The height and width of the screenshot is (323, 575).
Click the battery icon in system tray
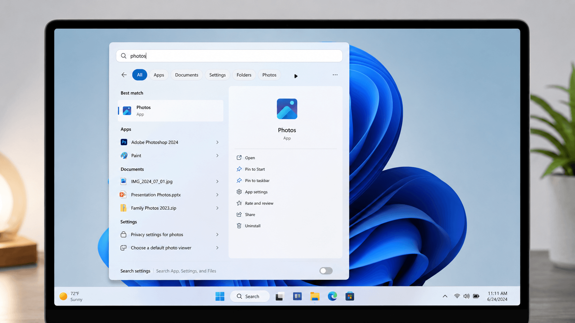click(476, 296)
